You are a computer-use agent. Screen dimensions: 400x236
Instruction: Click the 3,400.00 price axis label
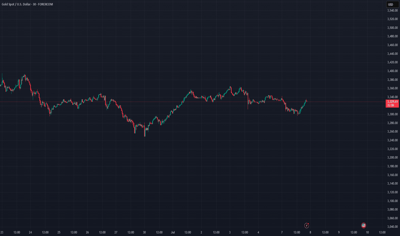pyautogui.click(x=392, y=71)
